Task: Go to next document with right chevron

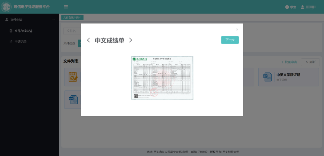Action: pyautogui.click(x=130, y=40)
